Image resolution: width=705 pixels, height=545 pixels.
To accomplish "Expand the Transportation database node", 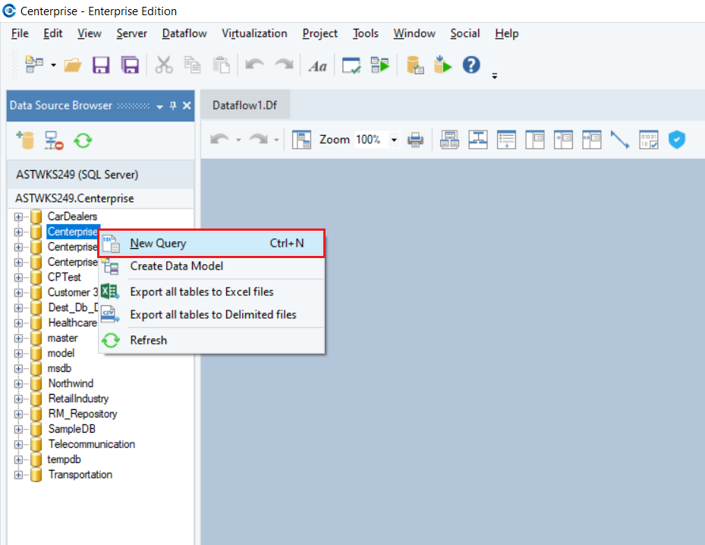I will point(18,474).
